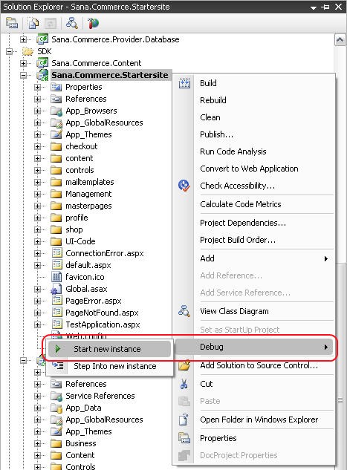Click the SDK solution folder icon

[x=28, y=51]
